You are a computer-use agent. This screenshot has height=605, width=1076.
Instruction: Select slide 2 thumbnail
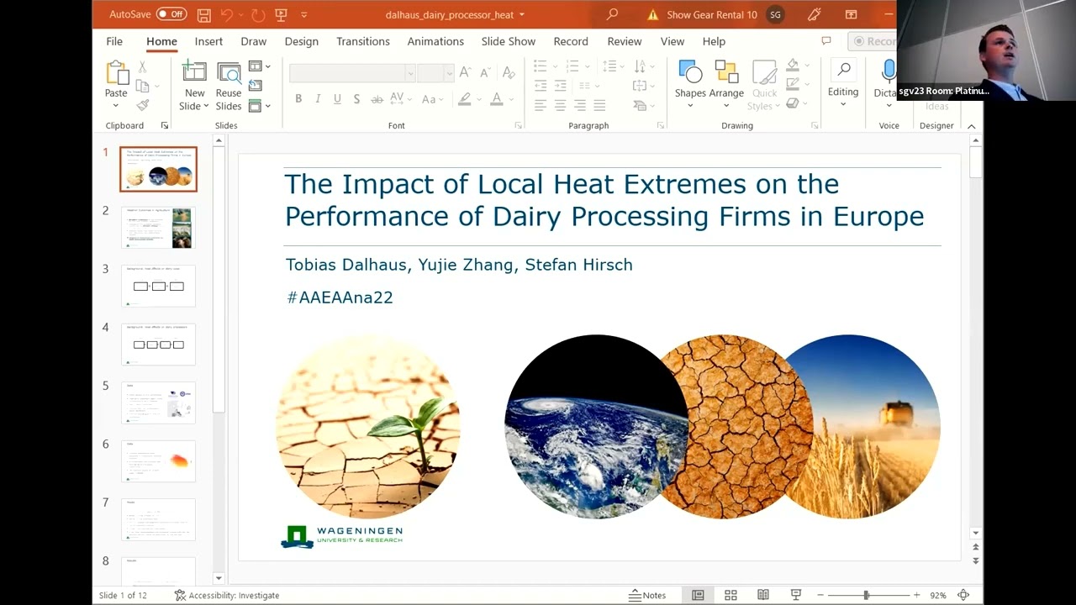point(158,228)
